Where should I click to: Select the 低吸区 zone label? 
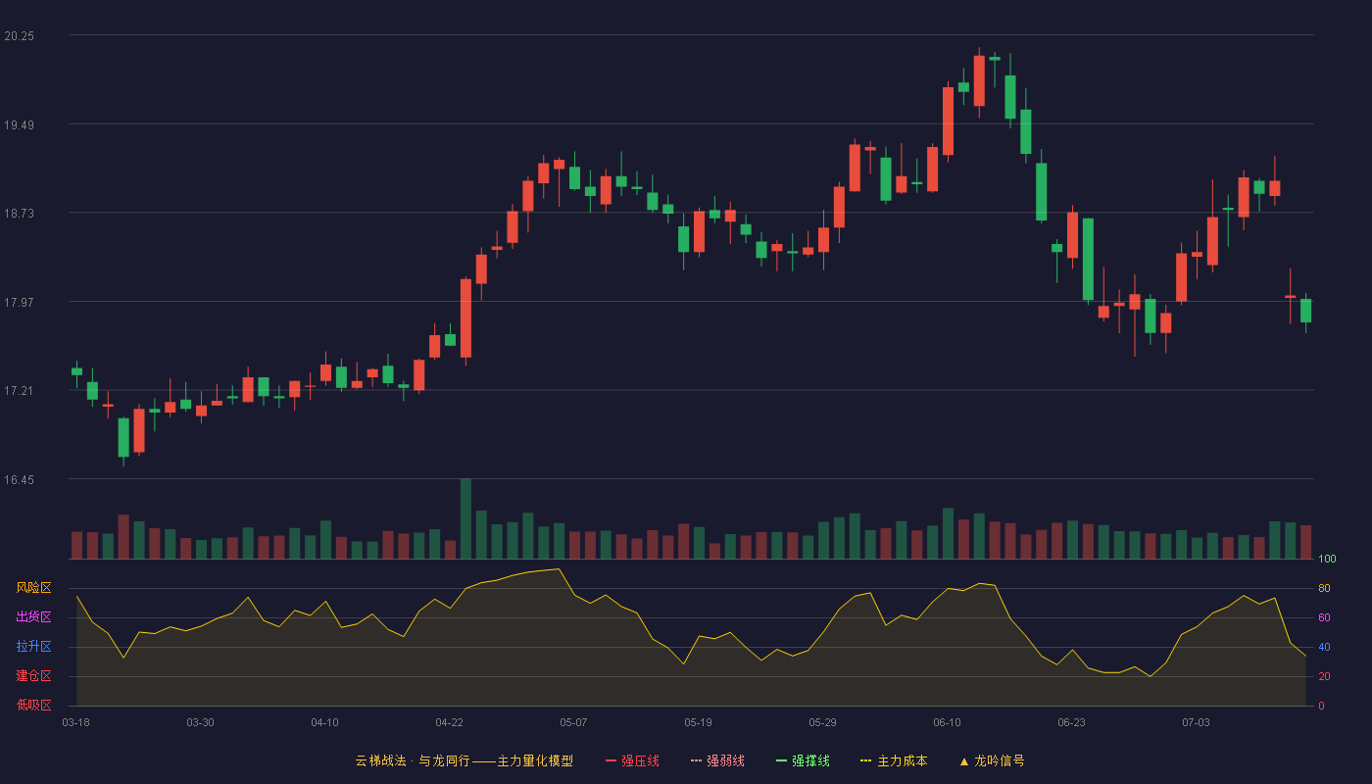tap(33, 705)
